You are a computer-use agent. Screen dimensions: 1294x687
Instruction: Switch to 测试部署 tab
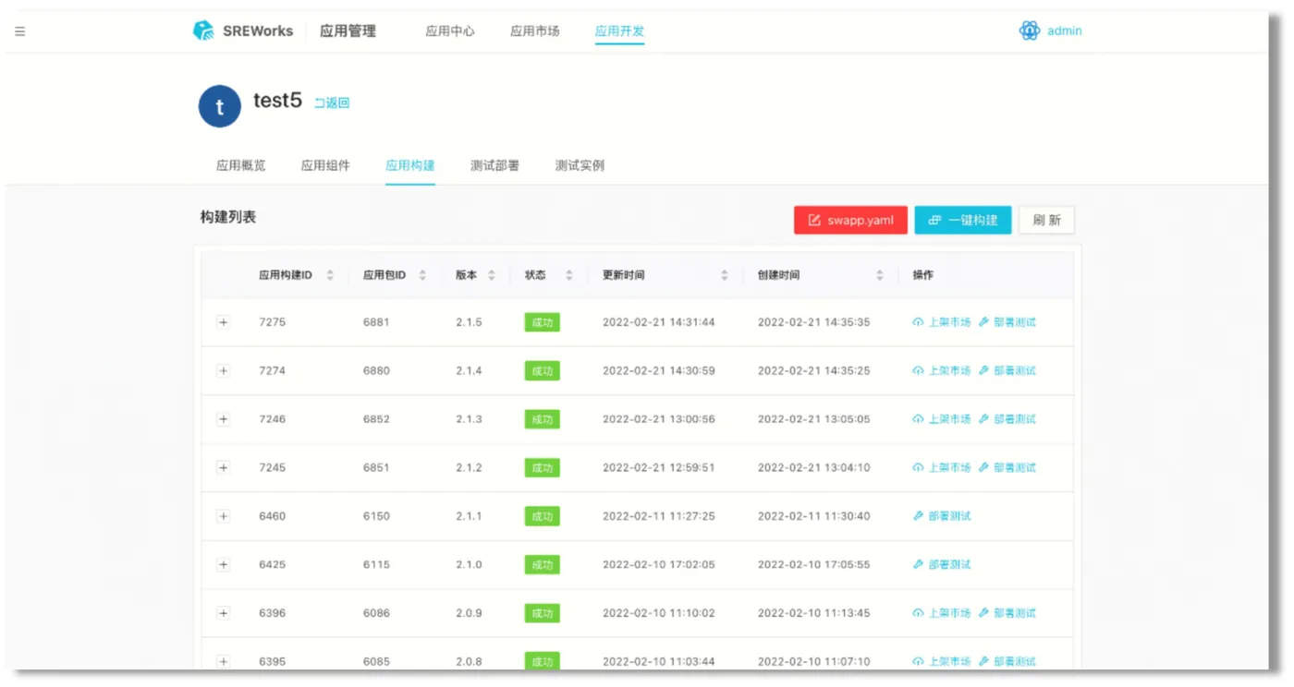click(x=494, y=165)
